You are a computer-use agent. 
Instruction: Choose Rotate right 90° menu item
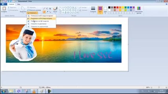point(41,16)
